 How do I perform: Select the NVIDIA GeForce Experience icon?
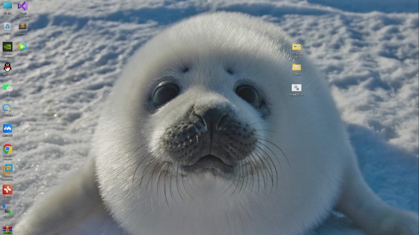click(x=7, y=46)
